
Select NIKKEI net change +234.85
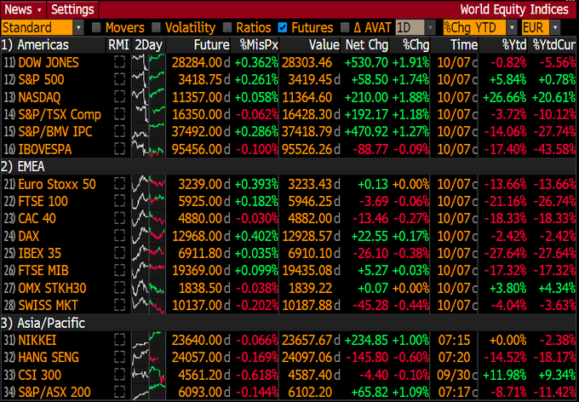pyautogui.click(x=366, y=340)
